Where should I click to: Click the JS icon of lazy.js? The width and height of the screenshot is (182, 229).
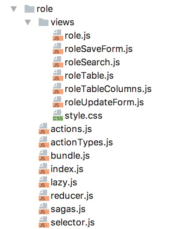click(44, 182)
